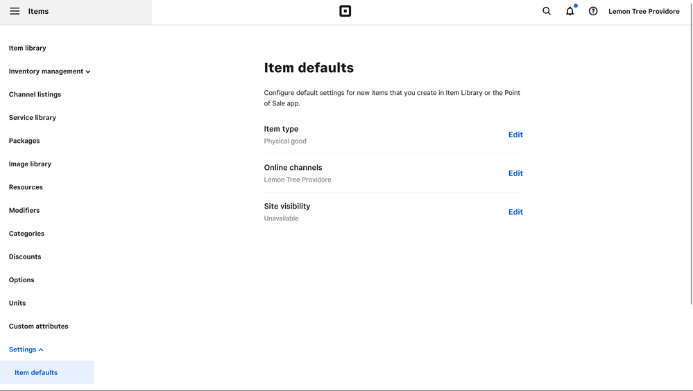Viewport: 693px width, 391px height.
Task: Open the Categories page
Action: click(x=26, y=234)
